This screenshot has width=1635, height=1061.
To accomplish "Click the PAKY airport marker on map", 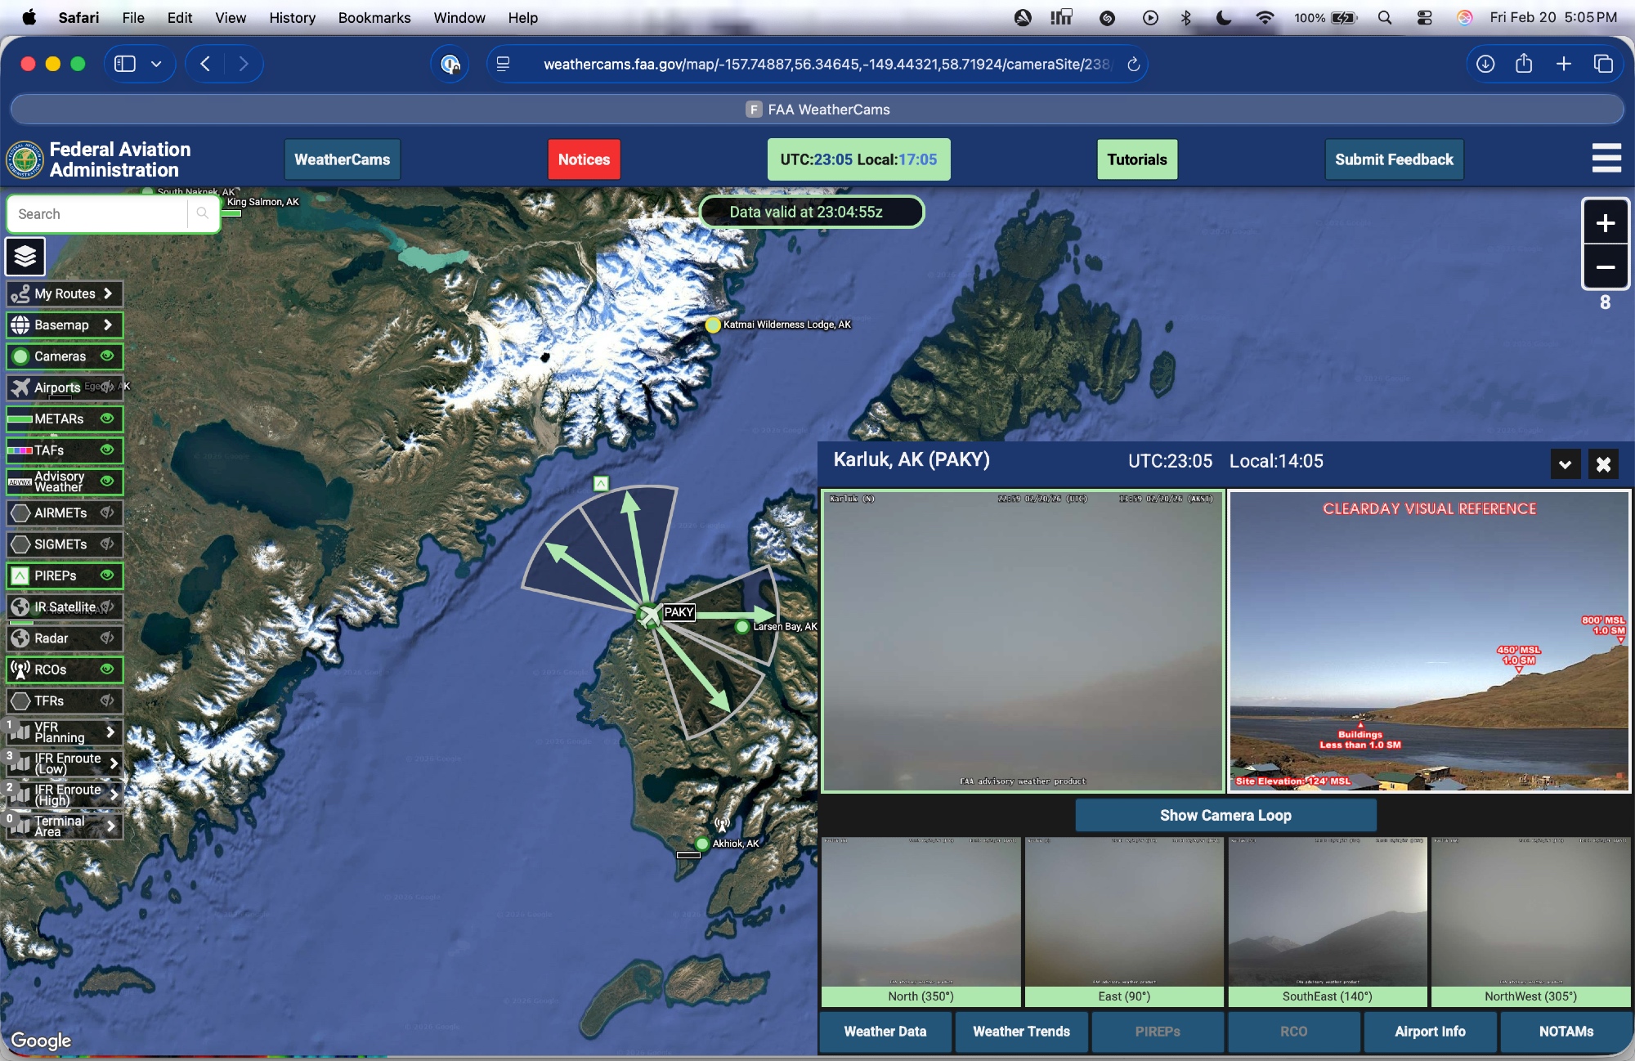I will coord(649,615).
